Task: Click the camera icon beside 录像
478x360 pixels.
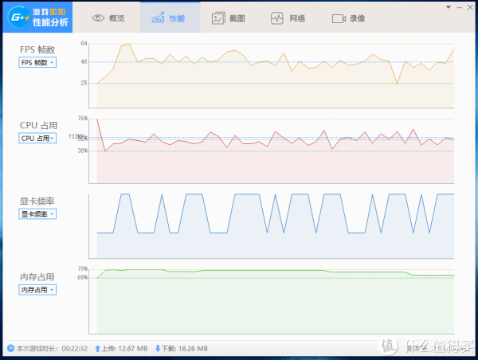Action: [x=339, y=18]
